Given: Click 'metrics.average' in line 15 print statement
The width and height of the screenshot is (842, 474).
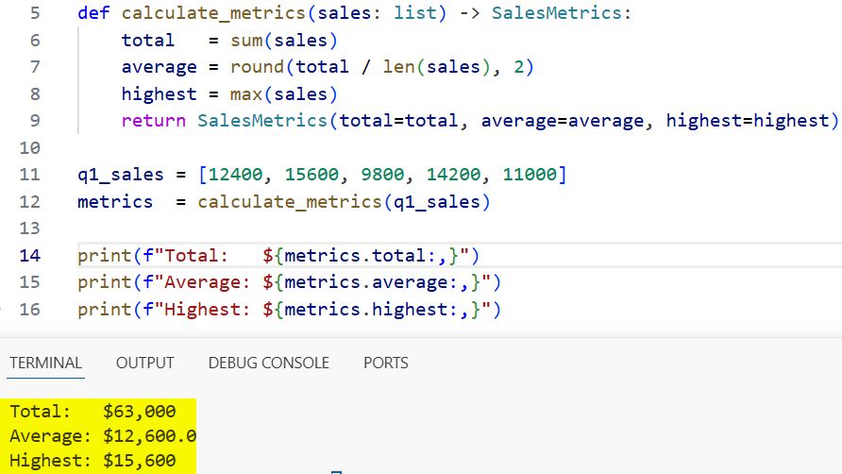Looking at the screenshot, I should [366, 282].
